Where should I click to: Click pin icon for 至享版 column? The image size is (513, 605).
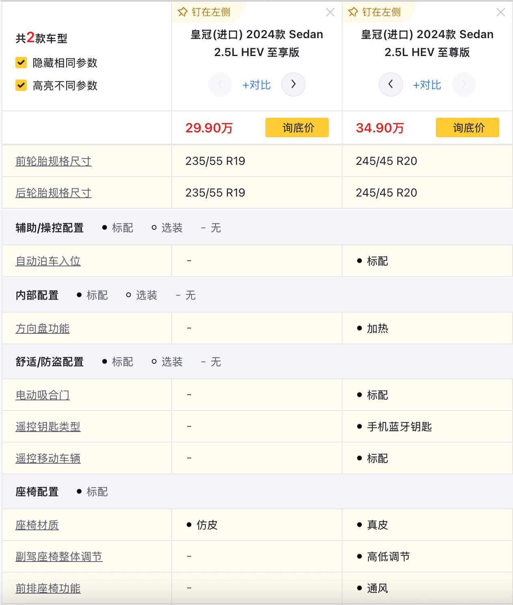[x=183, y=12]
